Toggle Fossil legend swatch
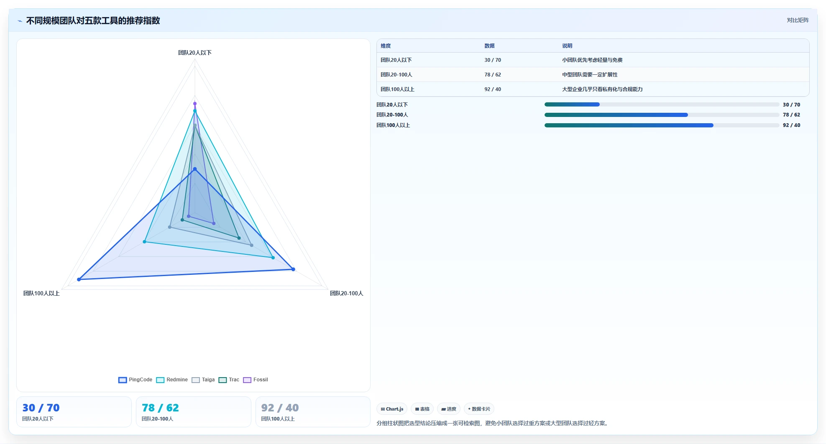826x444 pixels. 247,380
